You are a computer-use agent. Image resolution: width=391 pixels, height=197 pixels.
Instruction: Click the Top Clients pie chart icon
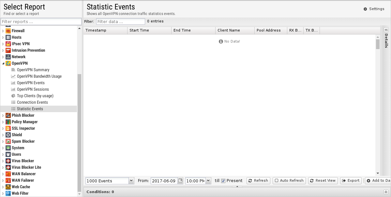coord(13,96)
